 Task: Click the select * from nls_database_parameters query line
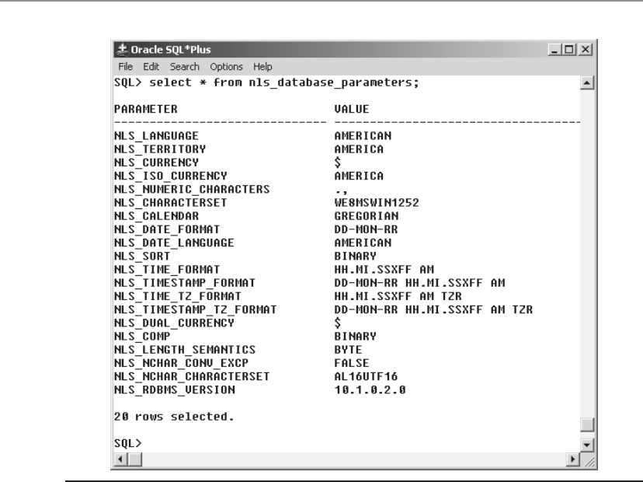266,83
